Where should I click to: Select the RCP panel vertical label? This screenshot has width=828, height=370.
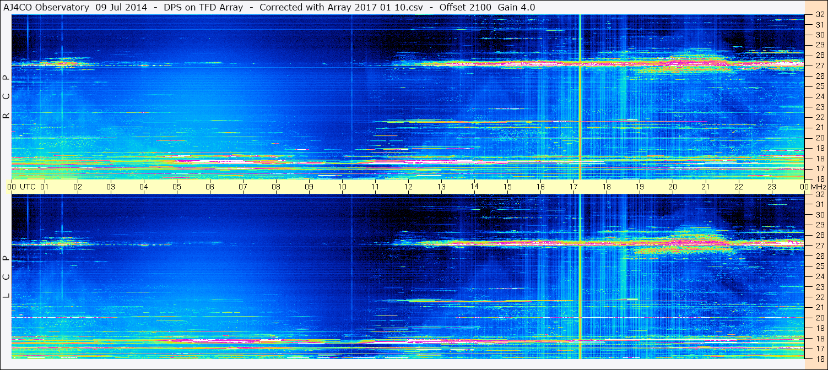click(x=6, y=97)
